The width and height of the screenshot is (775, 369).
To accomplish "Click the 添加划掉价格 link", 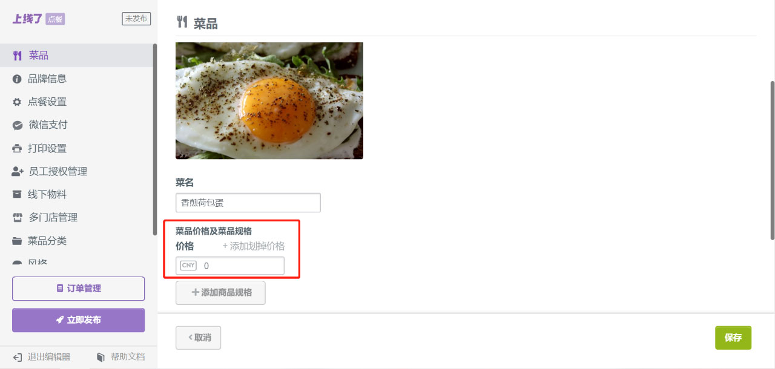I will click(254, 246).
